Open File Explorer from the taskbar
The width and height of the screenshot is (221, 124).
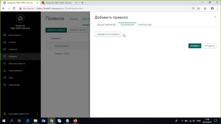tap(36, 121)
